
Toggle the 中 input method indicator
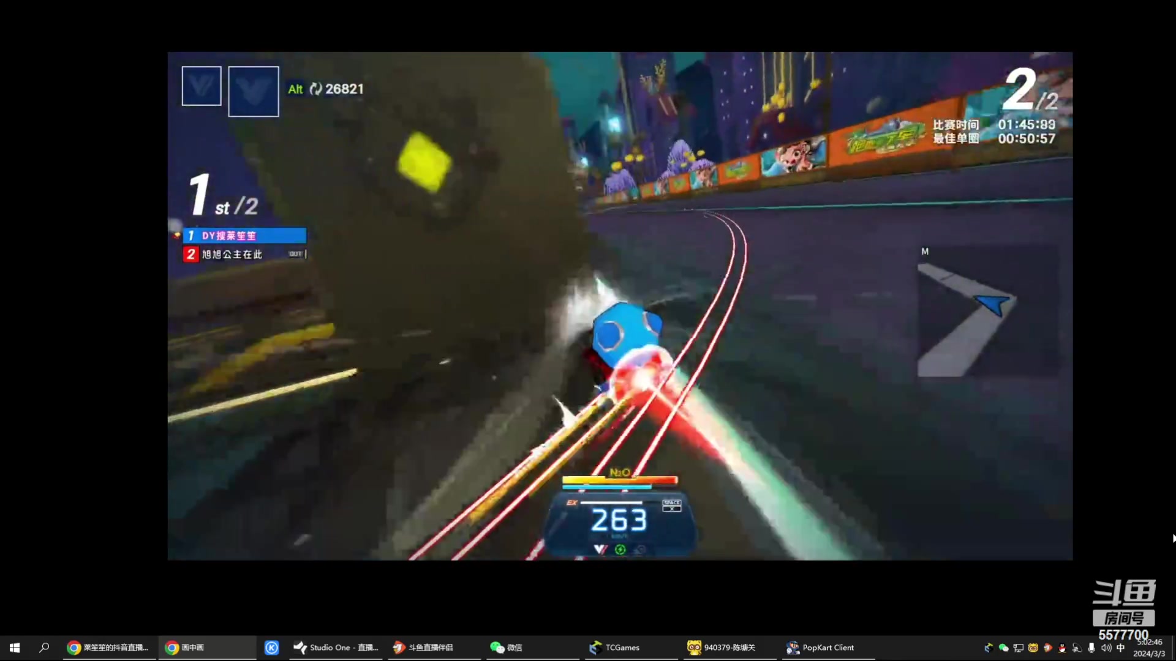1121,648
